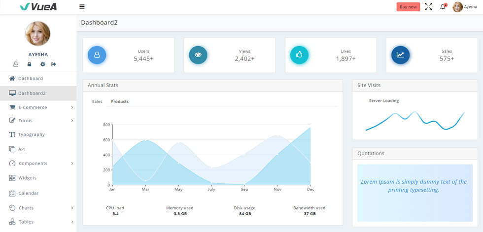Click the Memory used 3.5 GB stat

click(x=180, y=211)
